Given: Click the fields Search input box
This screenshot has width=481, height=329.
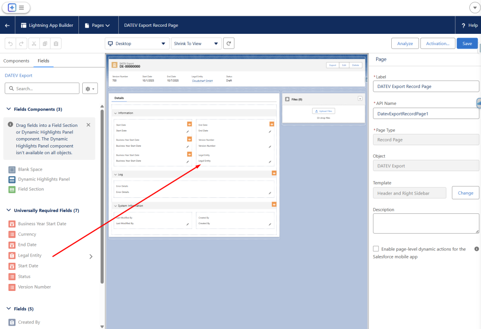Looking at the screenshot, I should (42, 88).
